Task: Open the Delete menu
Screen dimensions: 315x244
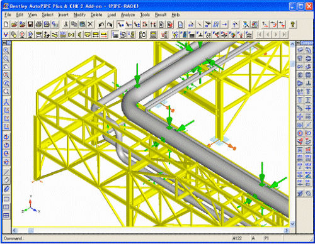Action: coord(96,15)
